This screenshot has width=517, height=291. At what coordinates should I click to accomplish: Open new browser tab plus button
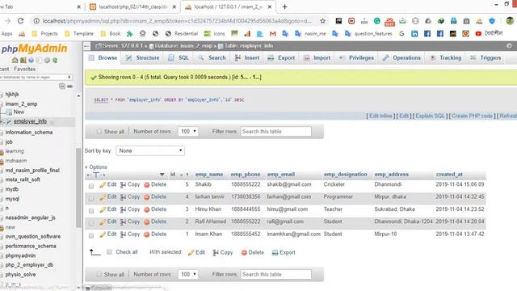pos(284,6)
